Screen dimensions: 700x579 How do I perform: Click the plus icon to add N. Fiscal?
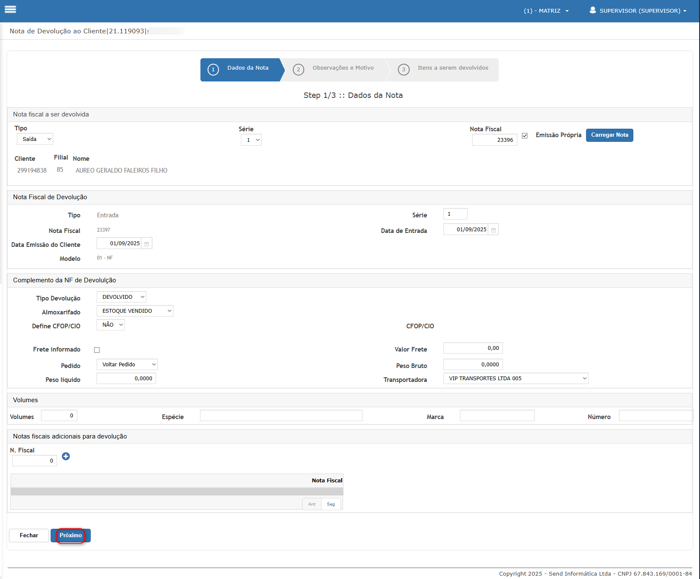click(x=66, y=456)
